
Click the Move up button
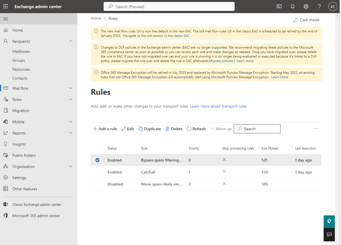[221, 129]
